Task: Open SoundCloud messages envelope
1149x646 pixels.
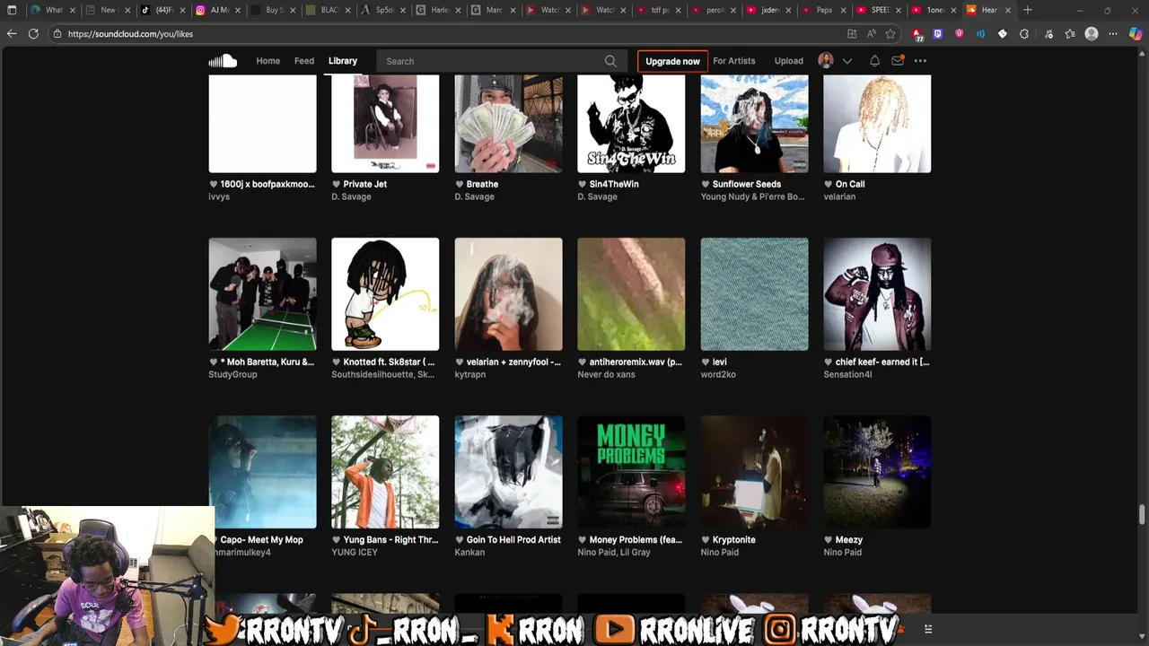Action: click(898, 61)
